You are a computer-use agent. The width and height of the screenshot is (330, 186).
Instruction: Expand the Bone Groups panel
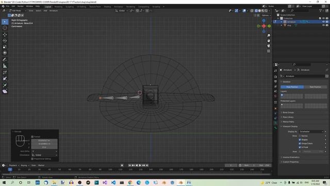click(x=288, y=113)
